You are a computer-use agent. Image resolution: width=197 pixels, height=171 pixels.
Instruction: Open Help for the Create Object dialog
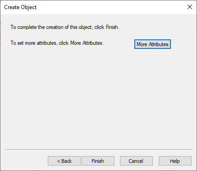[x=175, y=161]
